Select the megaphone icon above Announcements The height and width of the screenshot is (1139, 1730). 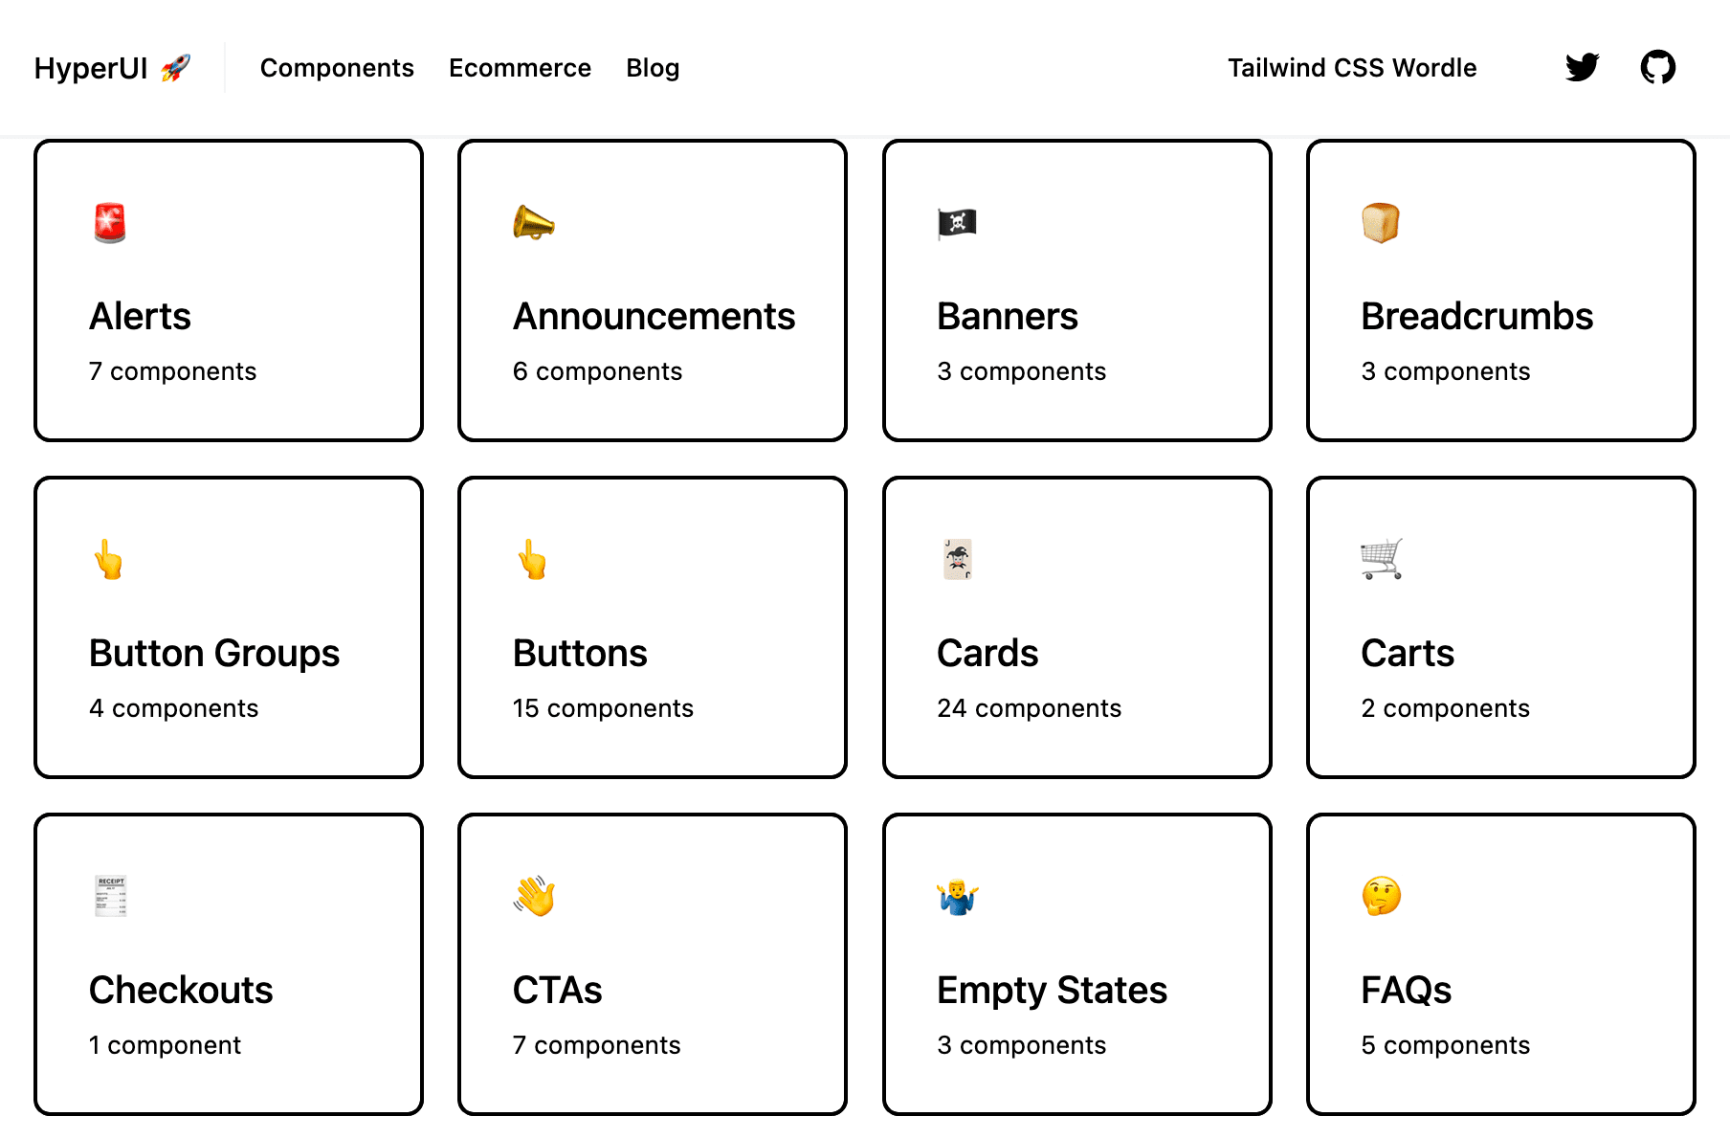click(534, 222)
